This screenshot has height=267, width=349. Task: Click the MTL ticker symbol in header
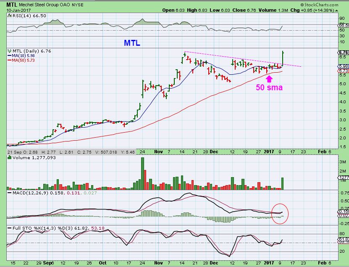(x=12, y=5)
